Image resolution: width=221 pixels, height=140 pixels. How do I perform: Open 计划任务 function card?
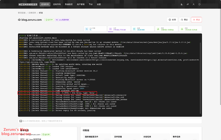tap(156, 137)
